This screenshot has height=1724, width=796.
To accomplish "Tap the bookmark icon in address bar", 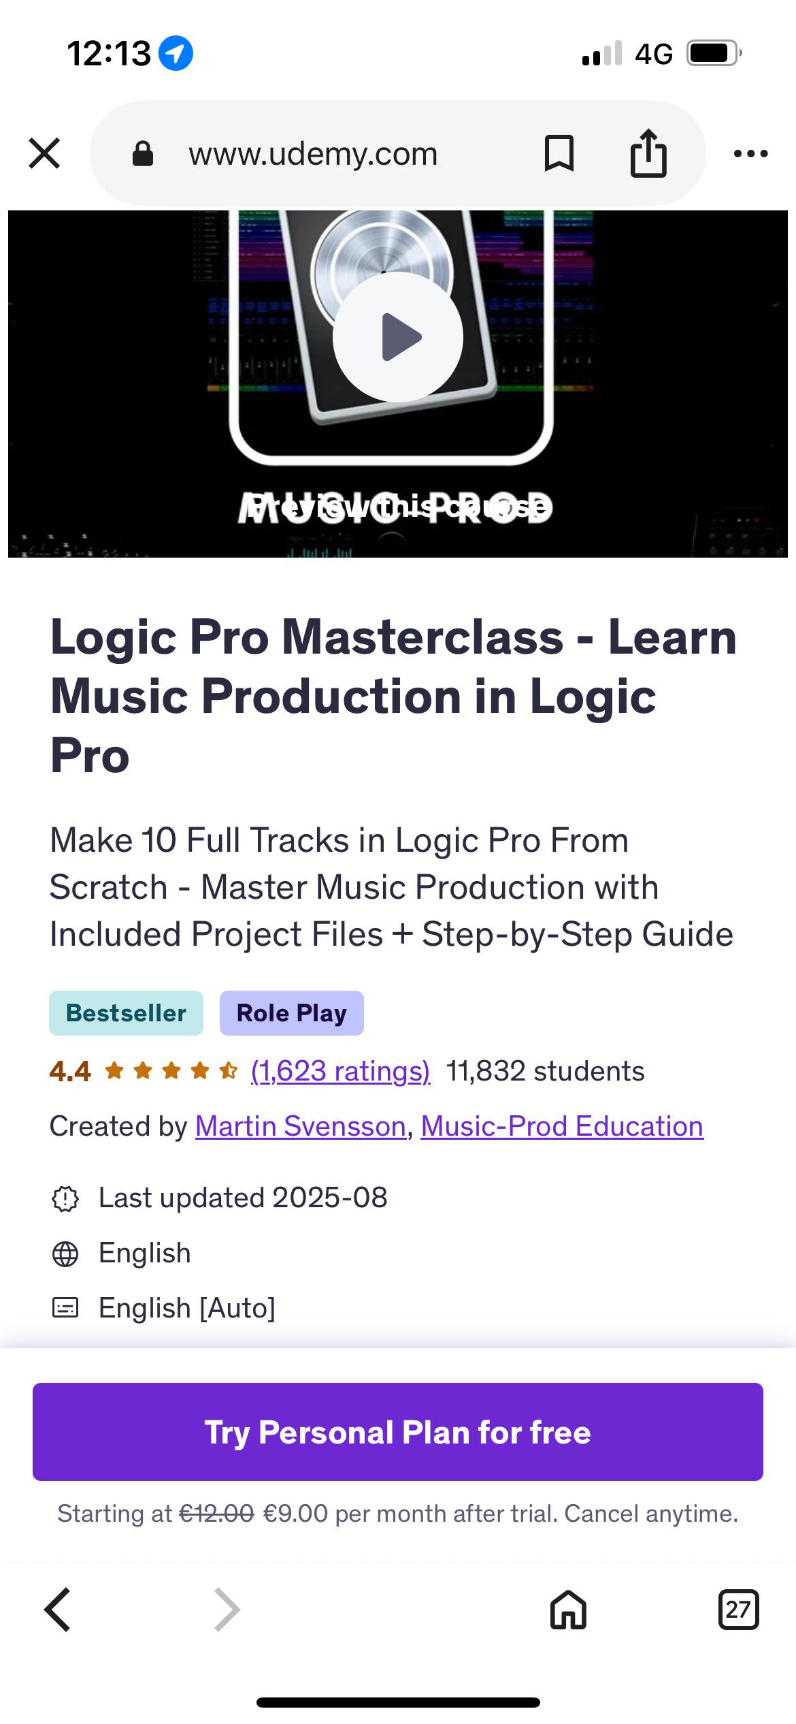I will 559,153.
